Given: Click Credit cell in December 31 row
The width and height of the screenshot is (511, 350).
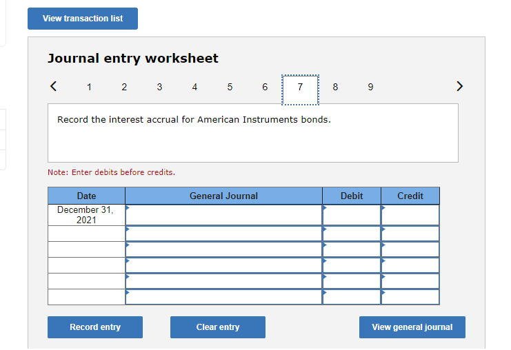Looking at the screenshot, I should tap(410, 215).
